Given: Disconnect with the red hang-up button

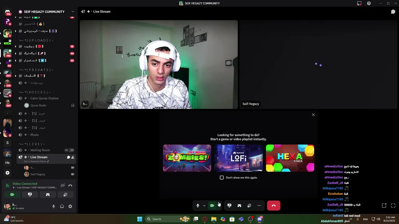Looking at the screenshot, I should (x=274, y=206).
